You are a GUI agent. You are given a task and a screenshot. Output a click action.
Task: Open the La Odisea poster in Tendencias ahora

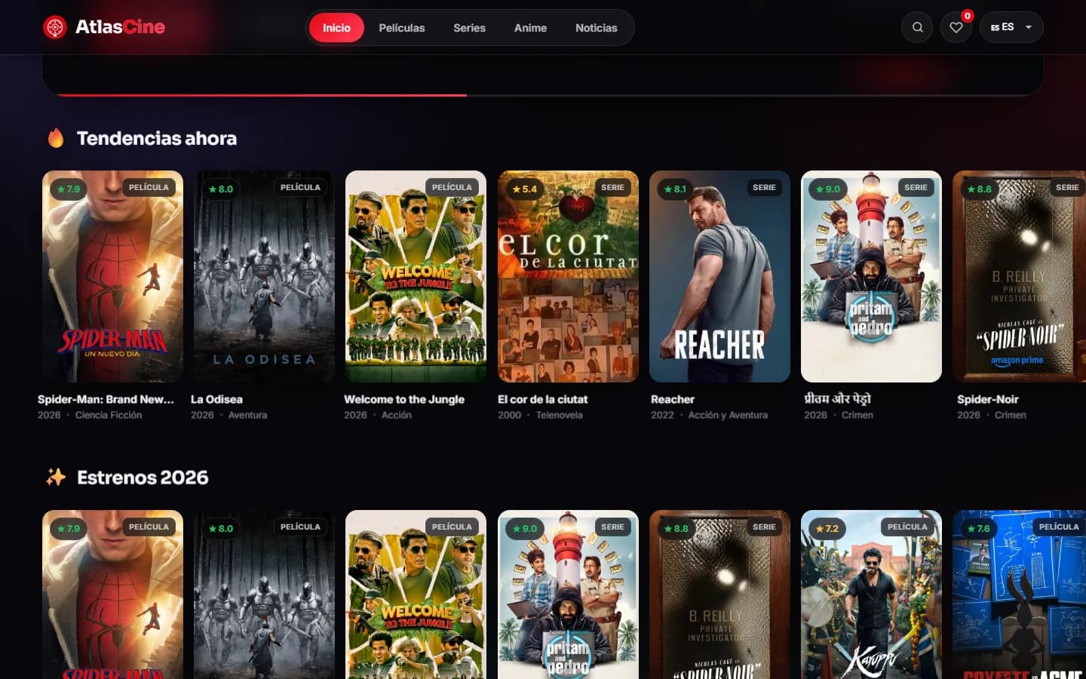(x=264, y=276)
